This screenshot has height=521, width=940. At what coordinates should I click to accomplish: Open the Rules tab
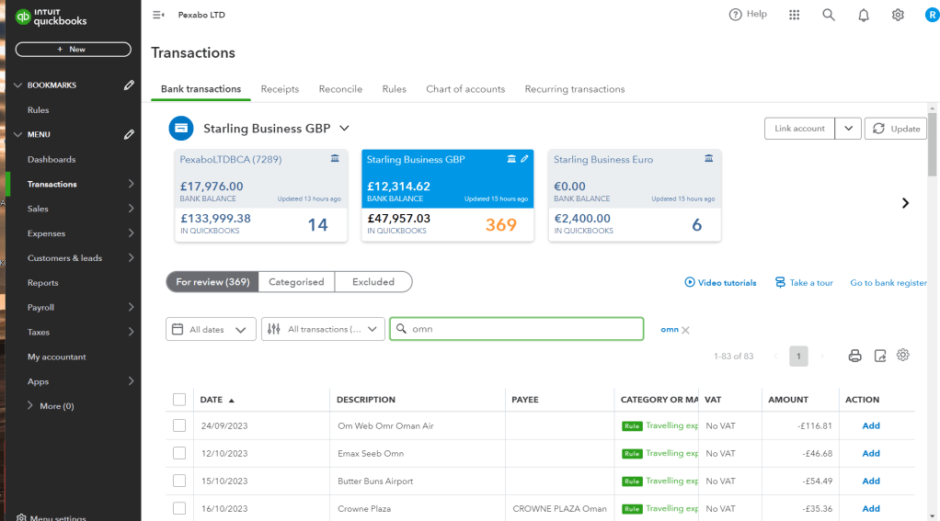(395, 89)
